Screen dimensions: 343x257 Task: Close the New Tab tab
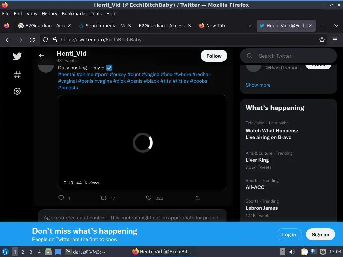tap(250, 26)
